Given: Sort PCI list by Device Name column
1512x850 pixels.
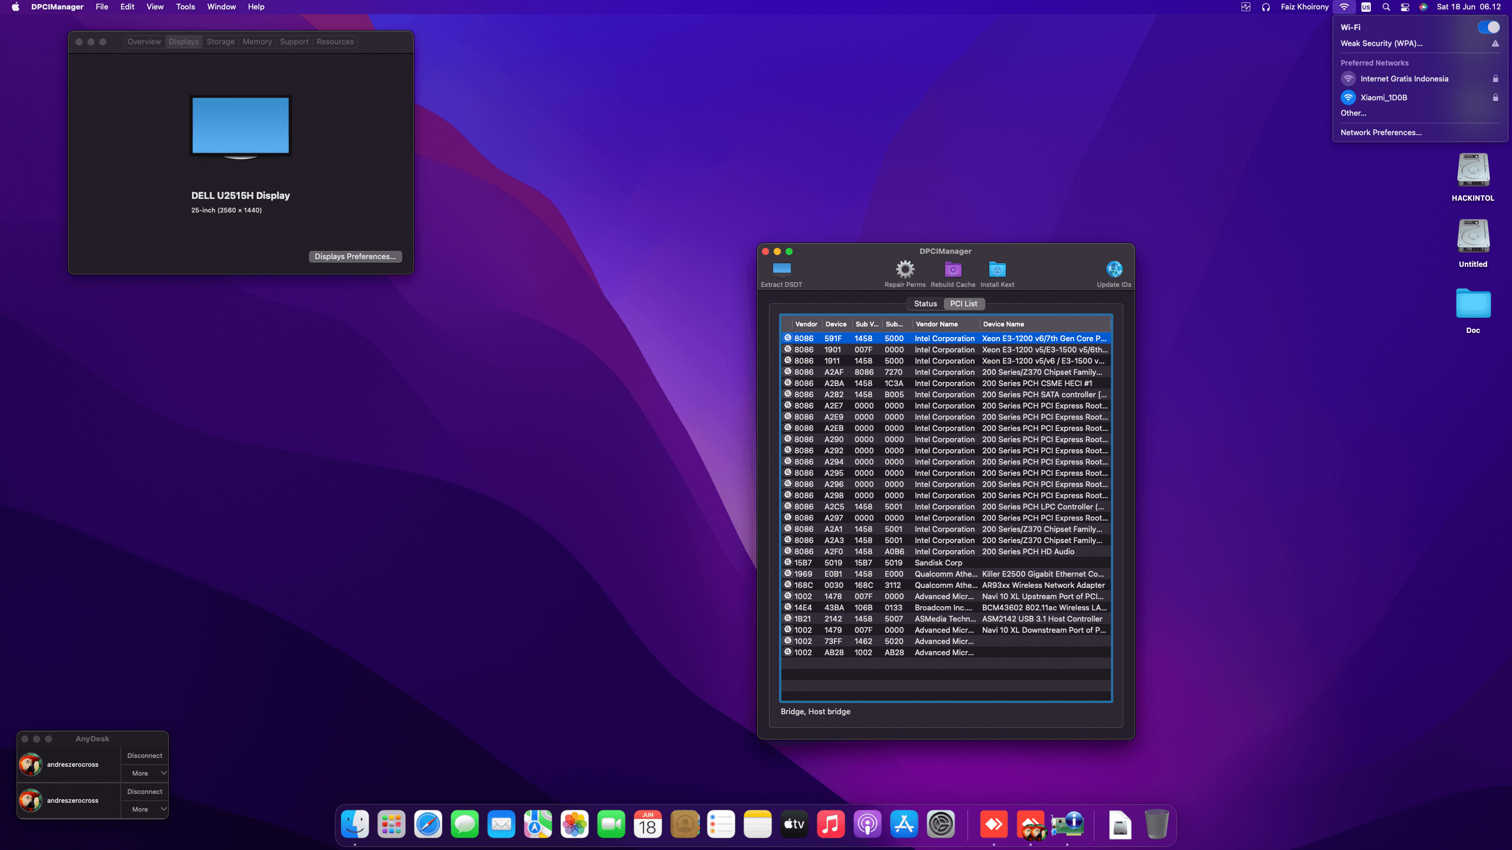Looking at the screenshot, I should (1045, 324).
